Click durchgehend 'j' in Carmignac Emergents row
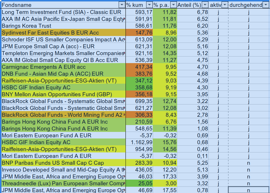The height and width of the screenshot is (193, 270). click(x=249, y=67)
